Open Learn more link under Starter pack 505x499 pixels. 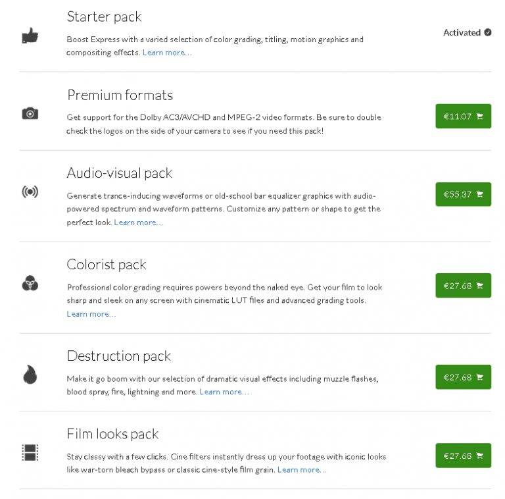pos(167,53)
